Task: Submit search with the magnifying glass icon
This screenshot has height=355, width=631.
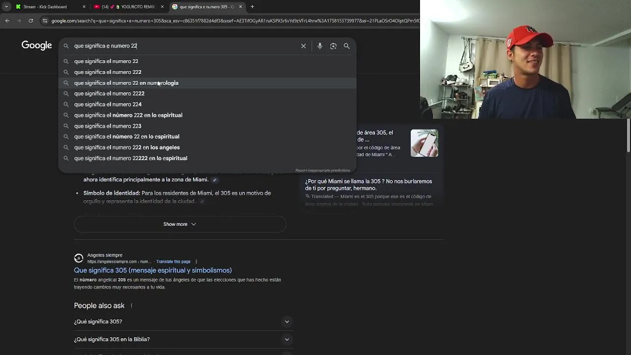Action: pyautogui.click(x=347, y=46)
